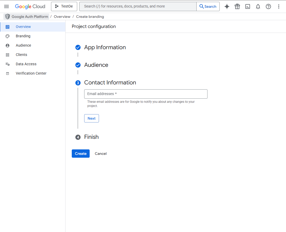
Task: Select Verification Center in the sidebar
Action: click(33, 73)
